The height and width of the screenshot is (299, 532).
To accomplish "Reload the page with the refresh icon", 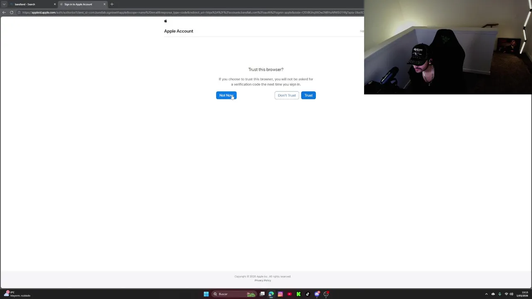I will tap(12, 12).
